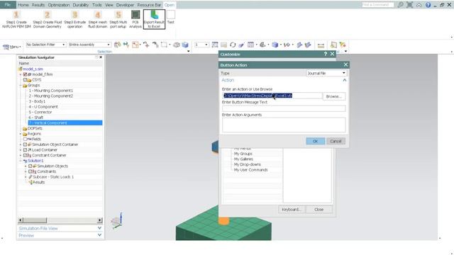Click the rotate view toolbar icon
Screen dimensions: 454x255
[233, 45]
